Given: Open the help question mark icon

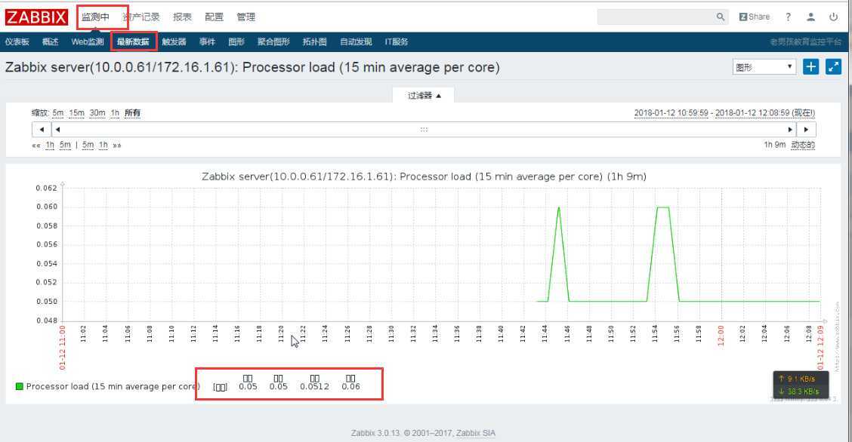Looking at the screenshot, I should [788, 17].
